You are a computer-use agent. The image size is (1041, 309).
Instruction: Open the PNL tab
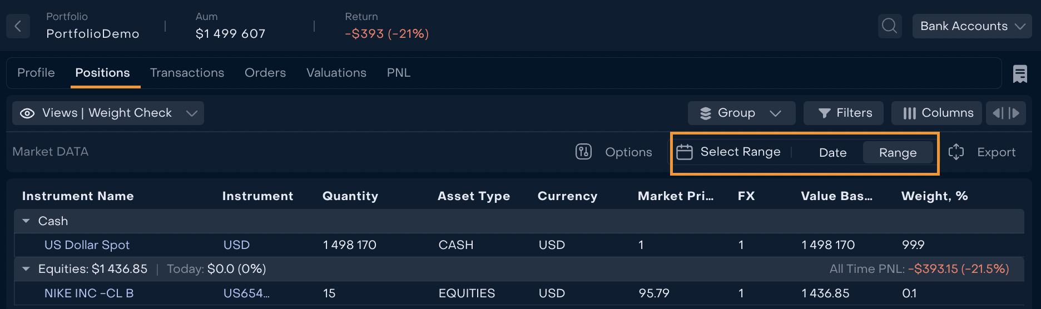[398, 73]
